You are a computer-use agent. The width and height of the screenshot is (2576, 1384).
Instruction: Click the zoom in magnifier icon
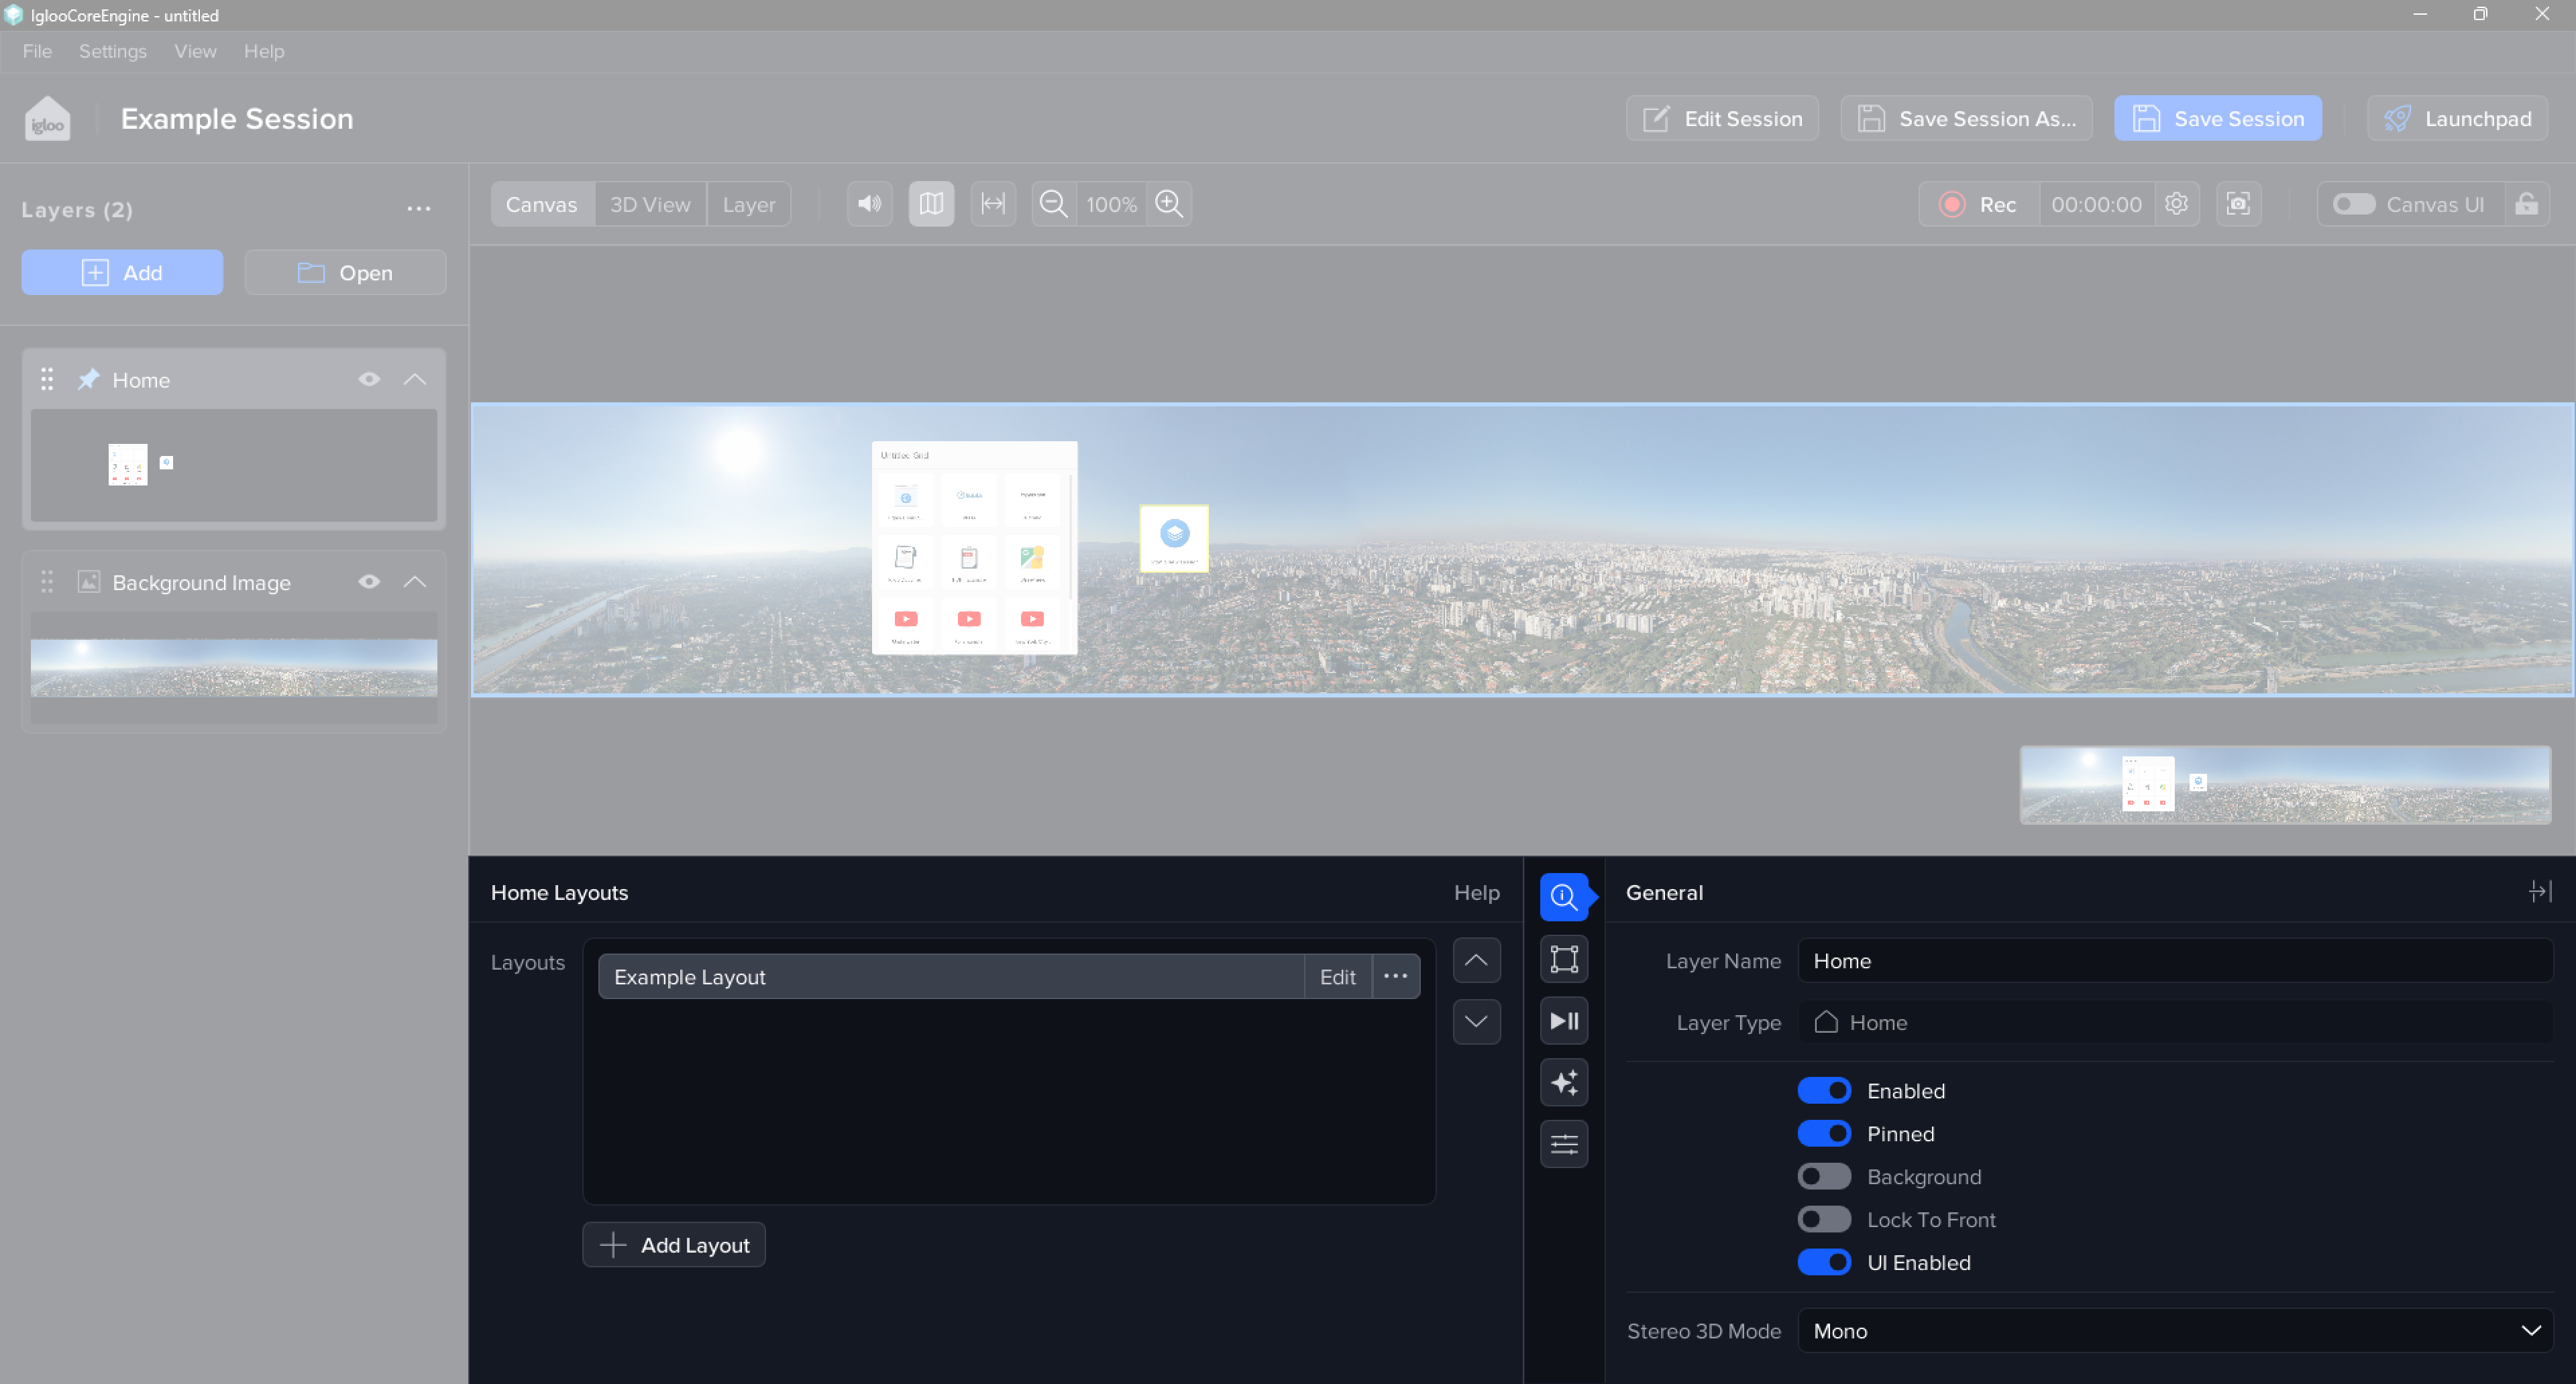point(1169,204)
